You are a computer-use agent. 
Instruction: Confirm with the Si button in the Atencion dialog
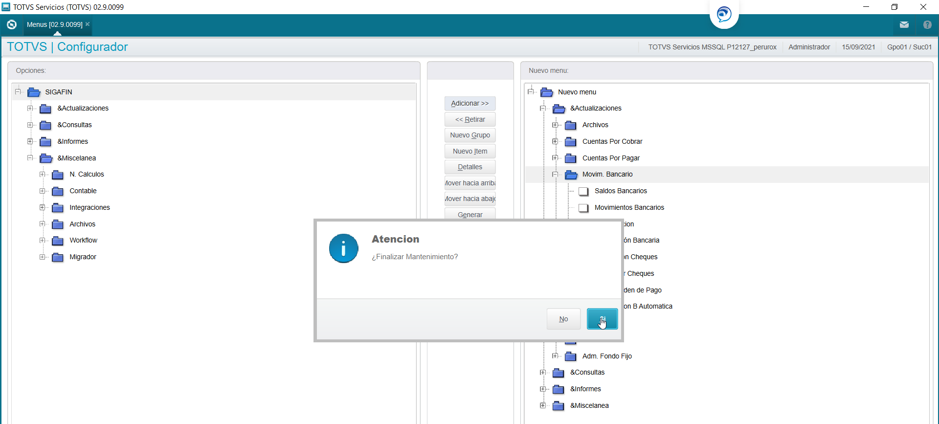click(x=602, y=319)
